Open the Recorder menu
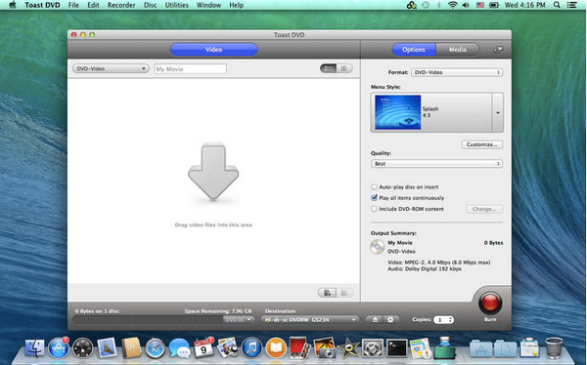 [x=121, y=5]
